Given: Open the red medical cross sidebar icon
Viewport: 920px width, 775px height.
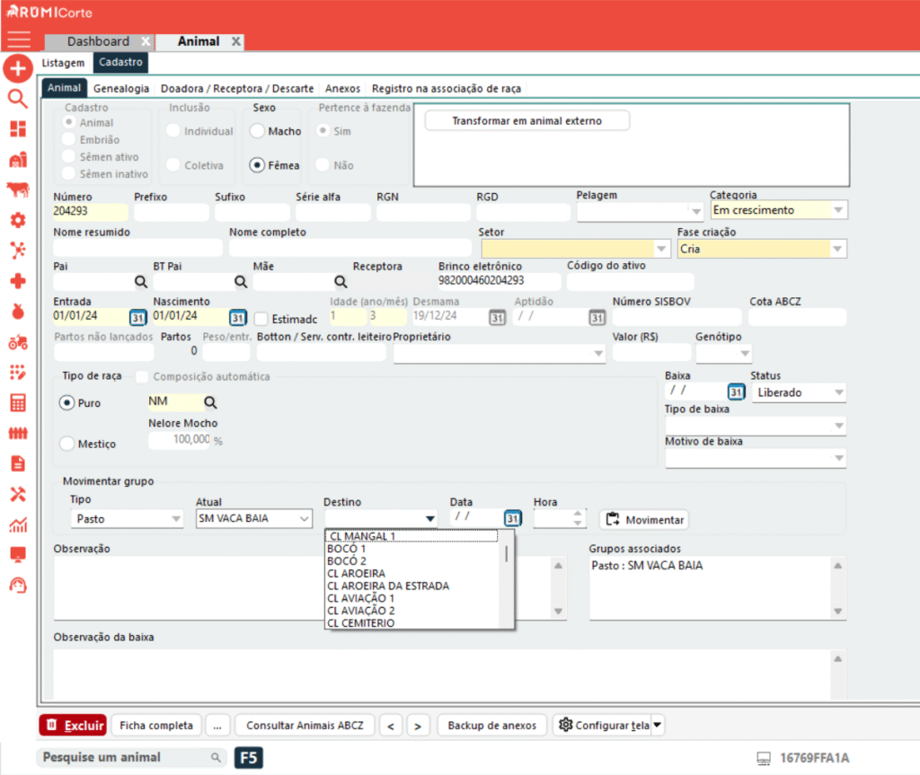Looking at the screenshot, I should click(x=18, y=281).
